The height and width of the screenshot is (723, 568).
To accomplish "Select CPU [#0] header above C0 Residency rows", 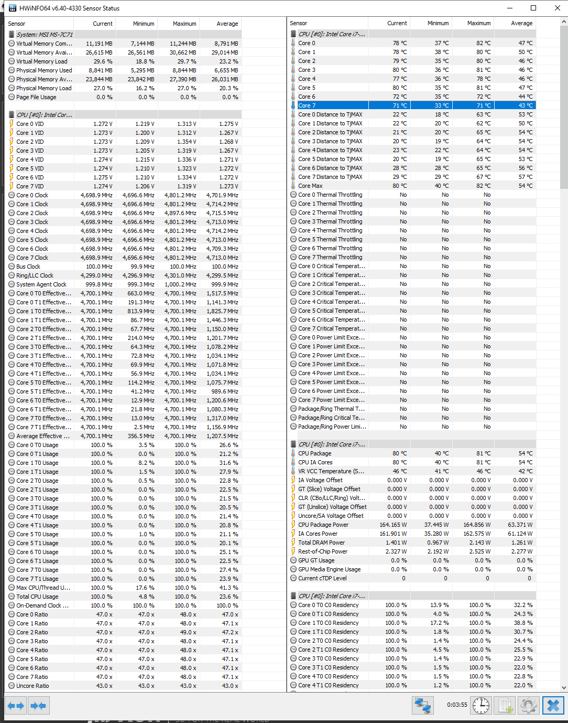I will tap(412, 596).
